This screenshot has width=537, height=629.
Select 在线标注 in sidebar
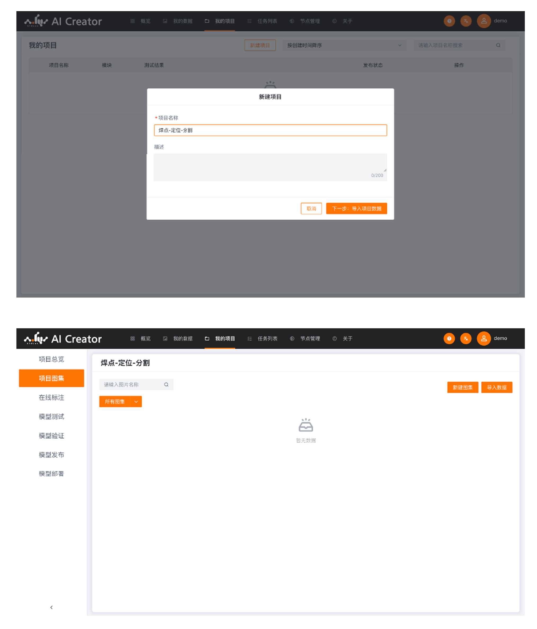click(51, 397)
